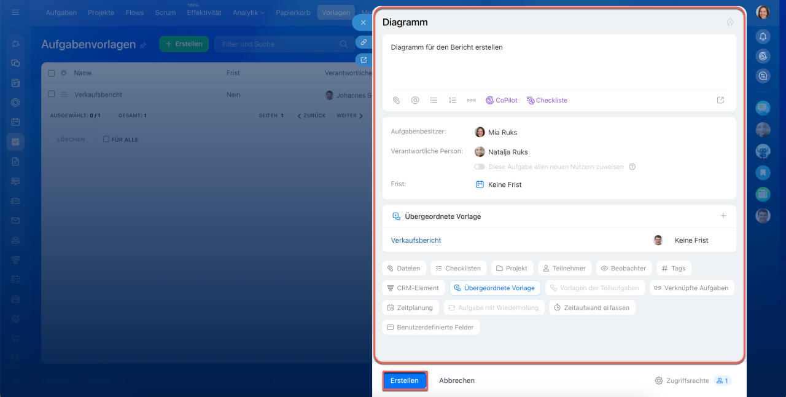Screen dimensions: 786x397
Task: Tick the 'Für alle' checkbox
Action: pos(106,140)
